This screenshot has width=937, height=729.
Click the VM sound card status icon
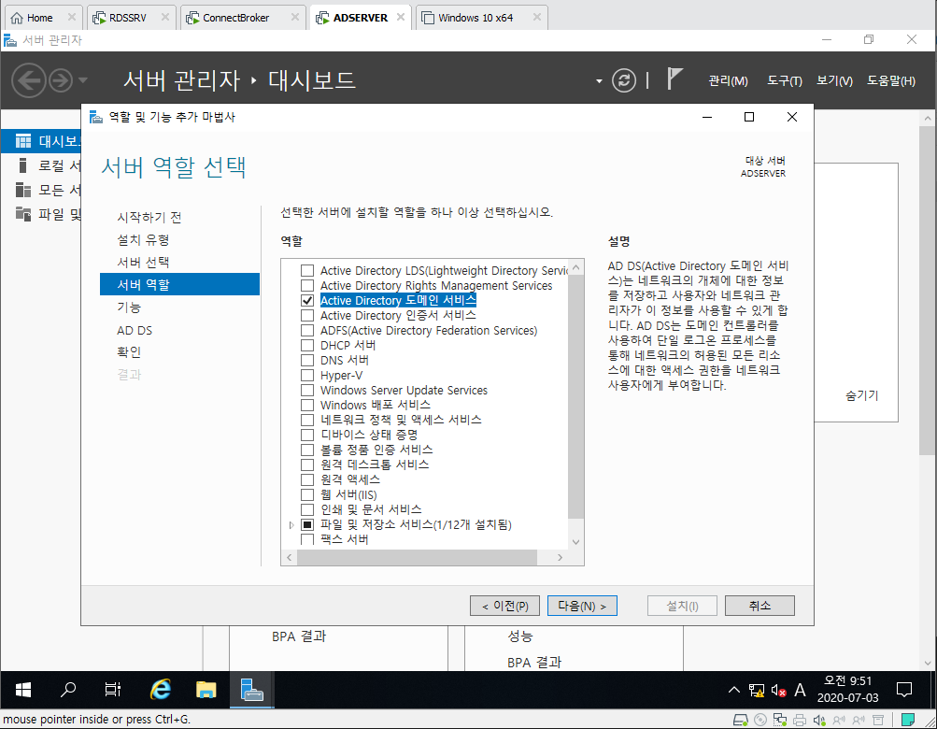pos(819,720)
